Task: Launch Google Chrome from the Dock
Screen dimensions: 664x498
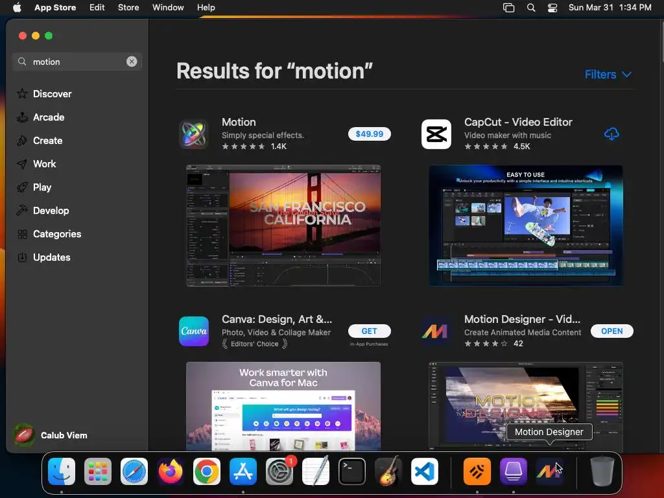Action: coord(207,471)
